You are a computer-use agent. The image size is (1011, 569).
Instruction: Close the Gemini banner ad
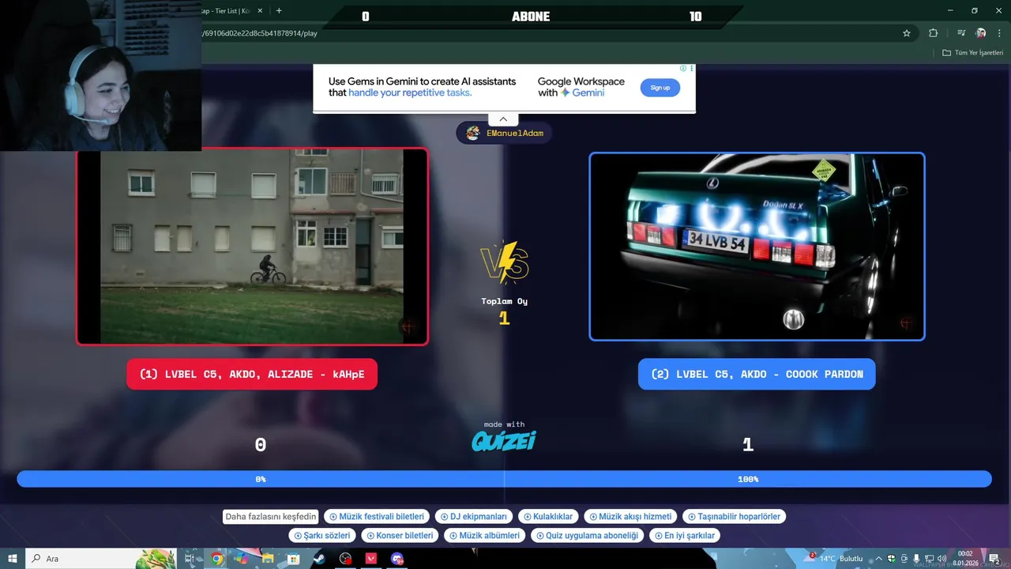tap(692, 69)
